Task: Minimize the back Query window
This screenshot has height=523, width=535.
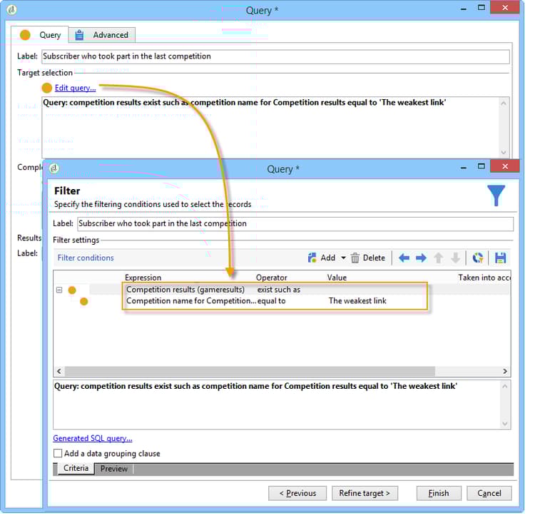Action: [464, 9]
